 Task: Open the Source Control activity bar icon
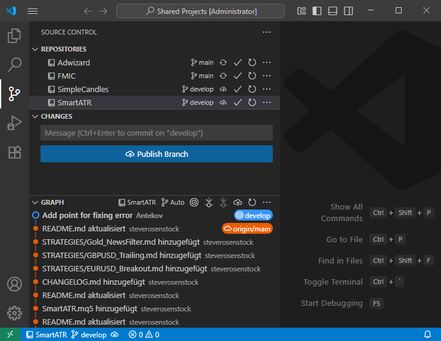[x=15, y=94]
